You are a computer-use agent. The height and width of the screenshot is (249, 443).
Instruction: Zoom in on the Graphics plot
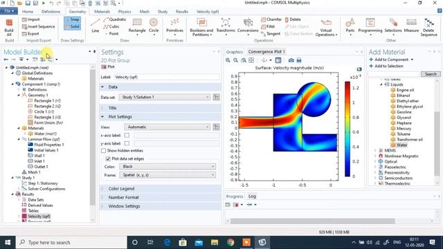coord(228,60)
